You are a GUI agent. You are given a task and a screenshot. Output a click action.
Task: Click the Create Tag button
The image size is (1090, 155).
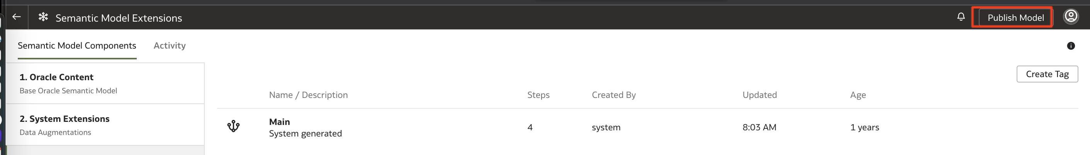pyautogui.click(x=1047, y=74)
